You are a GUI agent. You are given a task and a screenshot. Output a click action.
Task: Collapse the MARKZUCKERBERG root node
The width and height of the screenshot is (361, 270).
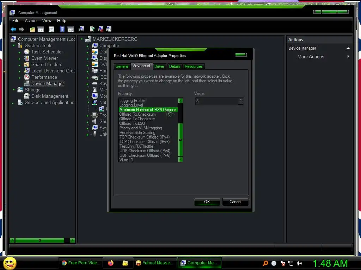82,39
